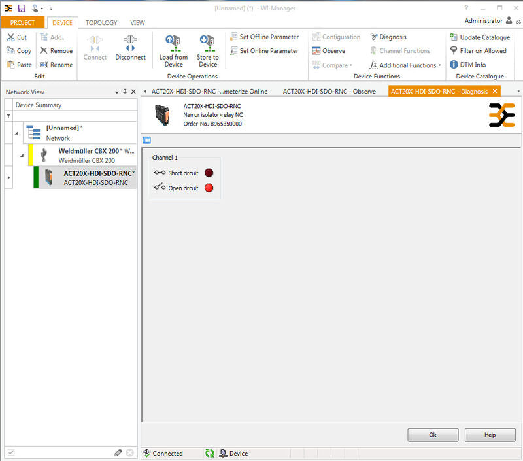The width and height of the screenshot is (523, 461).
Task: Select Weidmüller CBX 200 tree item
Action: [x=82, y=155]
